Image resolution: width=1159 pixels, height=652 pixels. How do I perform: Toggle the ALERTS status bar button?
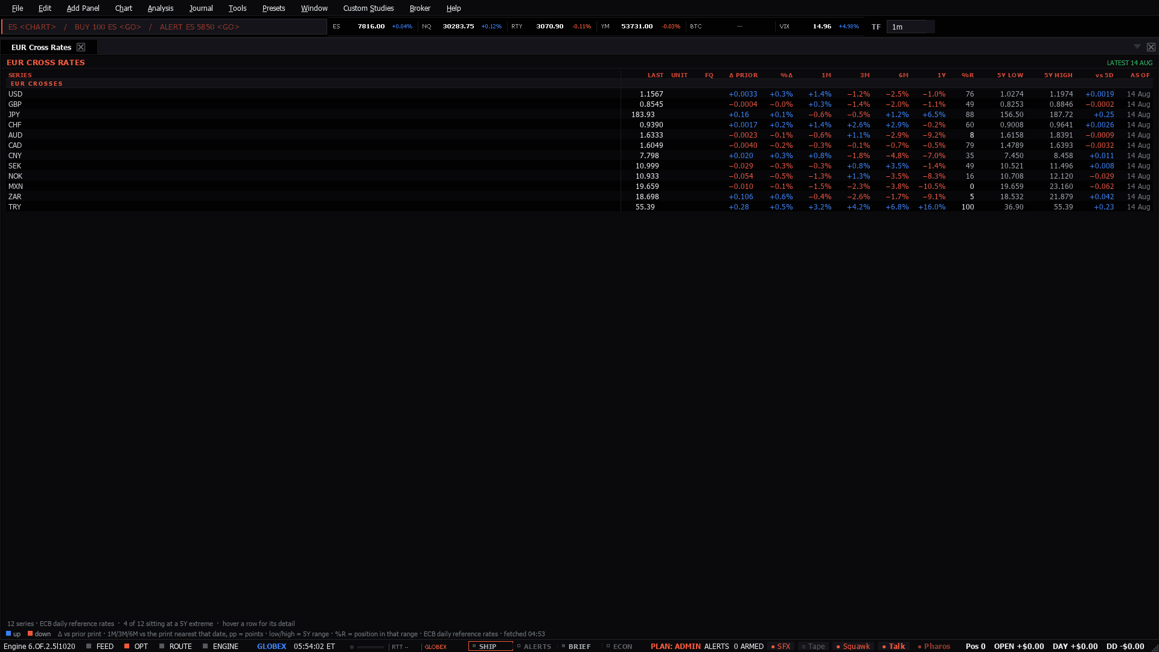click(534, 646)
